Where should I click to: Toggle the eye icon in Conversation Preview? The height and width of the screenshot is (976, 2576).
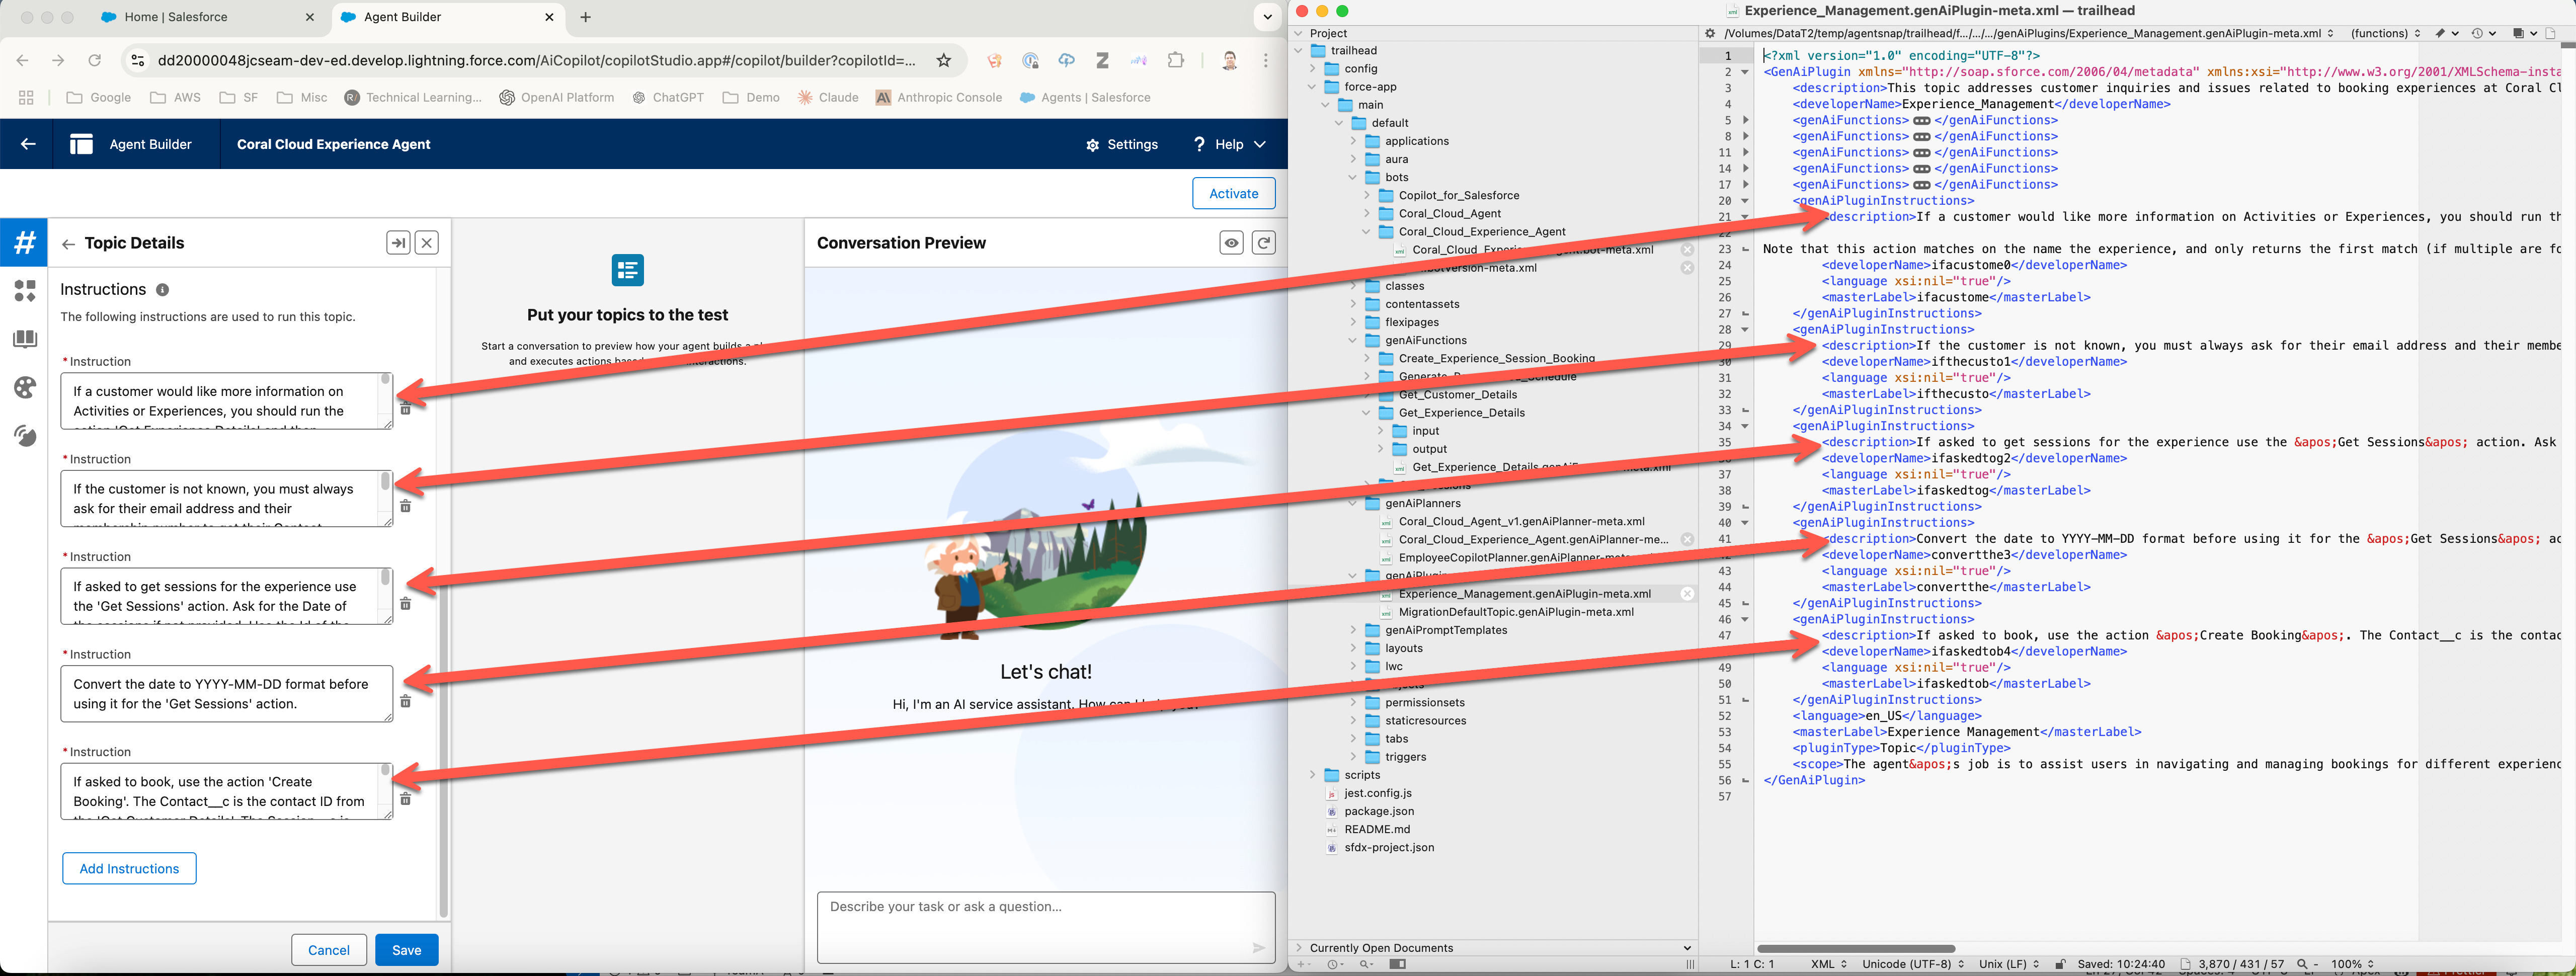pos(1232,243)
